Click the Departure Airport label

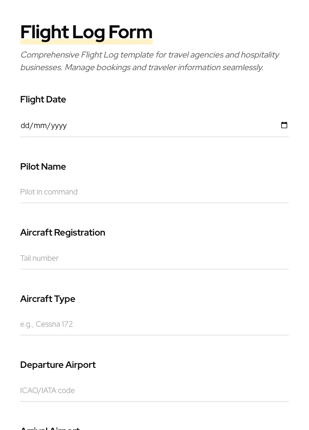(58, 364)
